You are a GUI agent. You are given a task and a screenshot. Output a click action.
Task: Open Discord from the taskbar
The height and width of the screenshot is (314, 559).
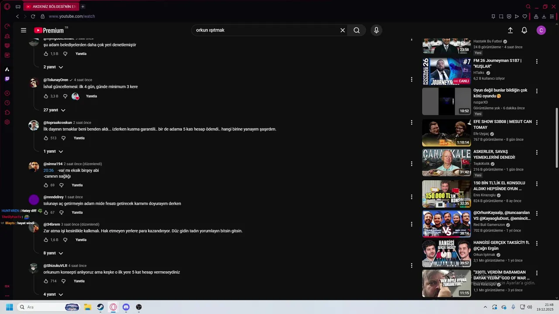point(126,307)
